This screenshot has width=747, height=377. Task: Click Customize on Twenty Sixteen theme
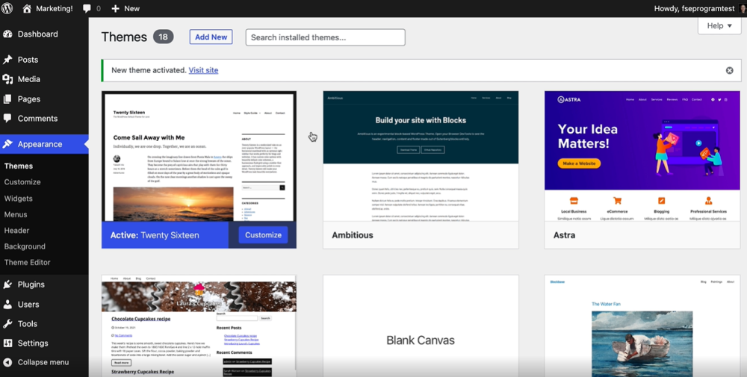coord(263,234)
